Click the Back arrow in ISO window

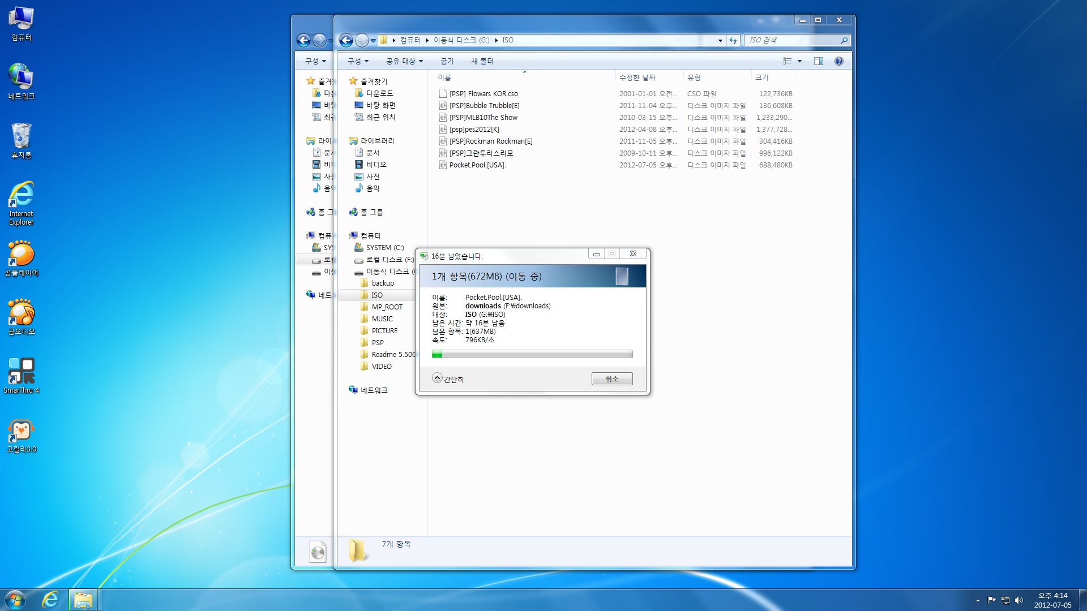346,40
